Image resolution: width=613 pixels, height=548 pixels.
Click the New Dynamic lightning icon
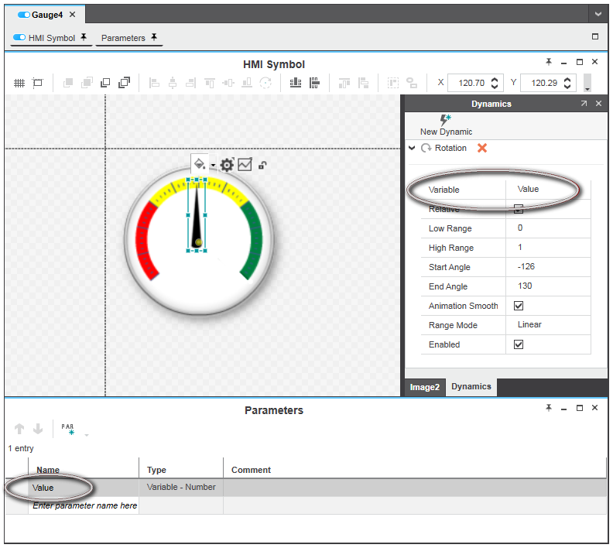(x=445, y=121)
